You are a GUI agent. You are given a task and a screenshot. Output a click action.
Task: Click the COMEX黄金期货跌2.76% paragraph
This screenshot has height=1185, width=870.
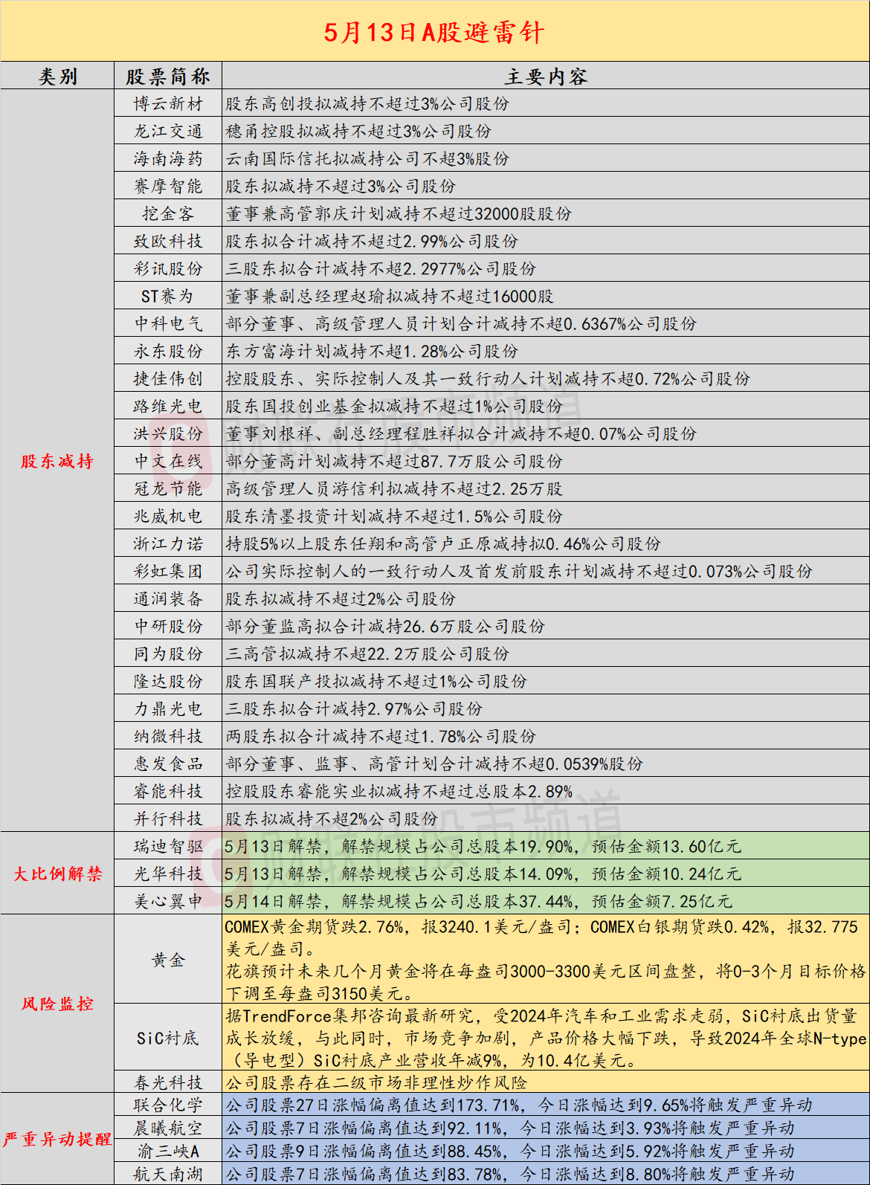click(x=546, y=960)
